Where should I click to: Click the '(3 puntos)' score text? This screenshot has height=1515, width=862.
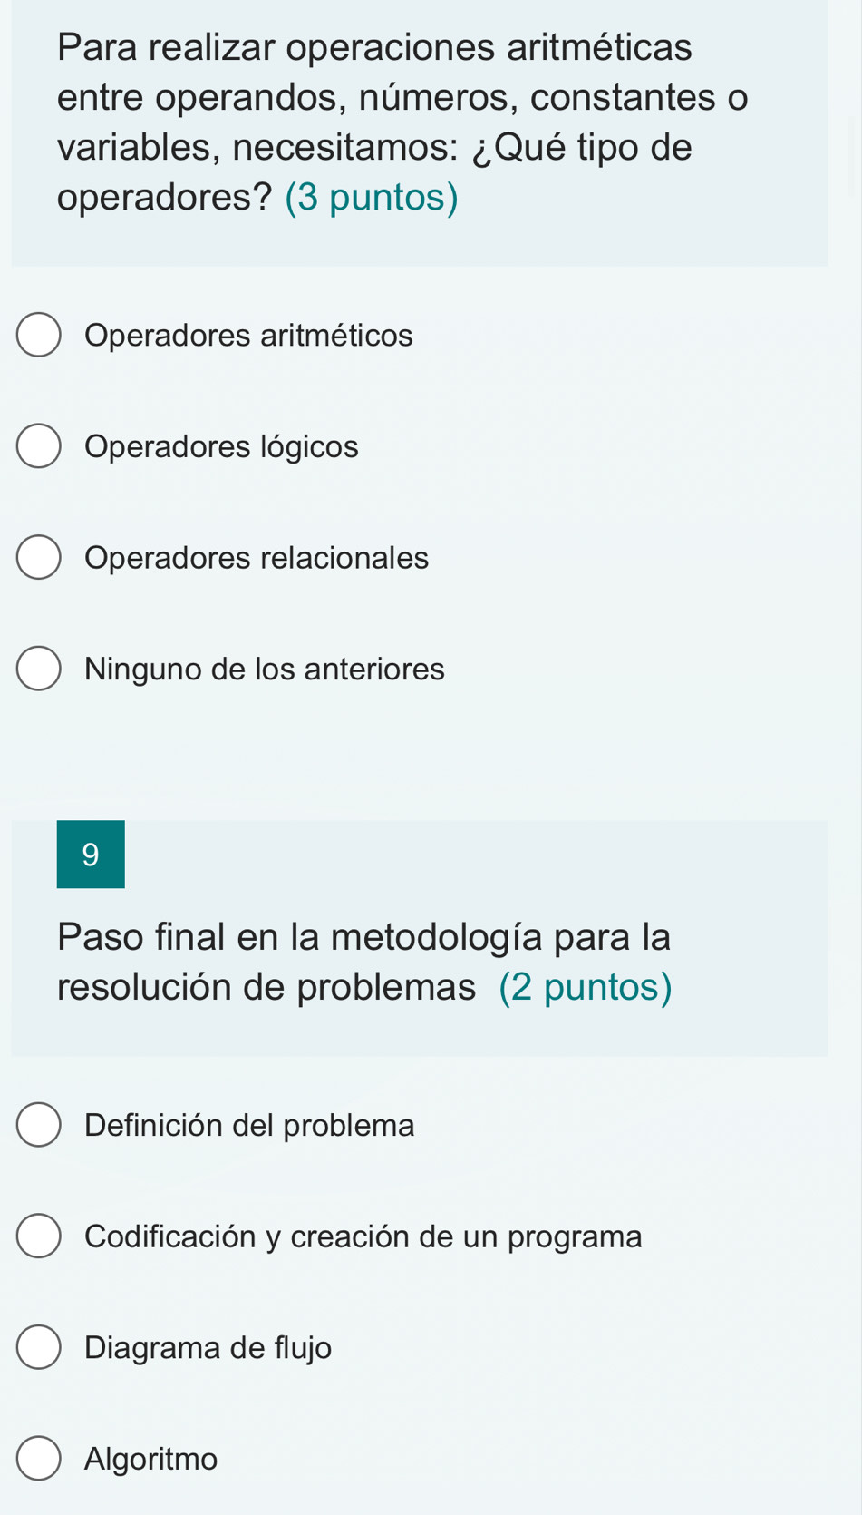click(x=372, y=198)
